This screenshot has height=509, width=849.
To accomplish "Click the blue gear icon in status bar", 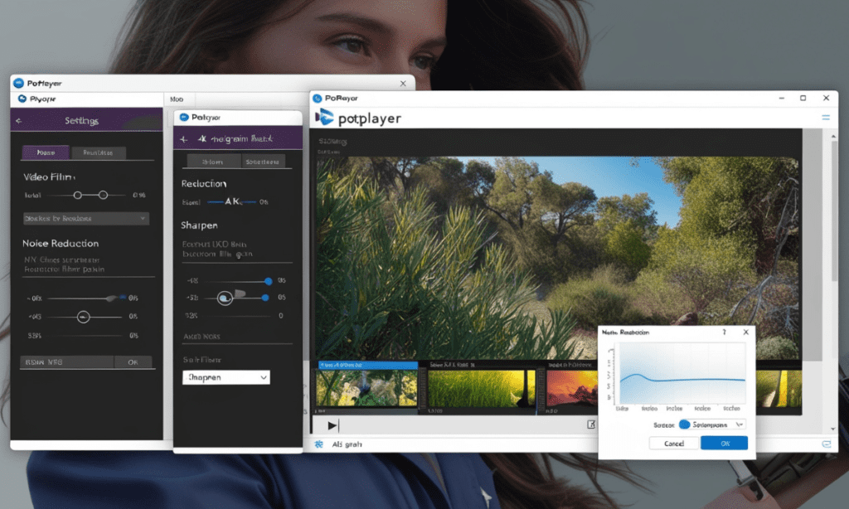I will 319,445.
